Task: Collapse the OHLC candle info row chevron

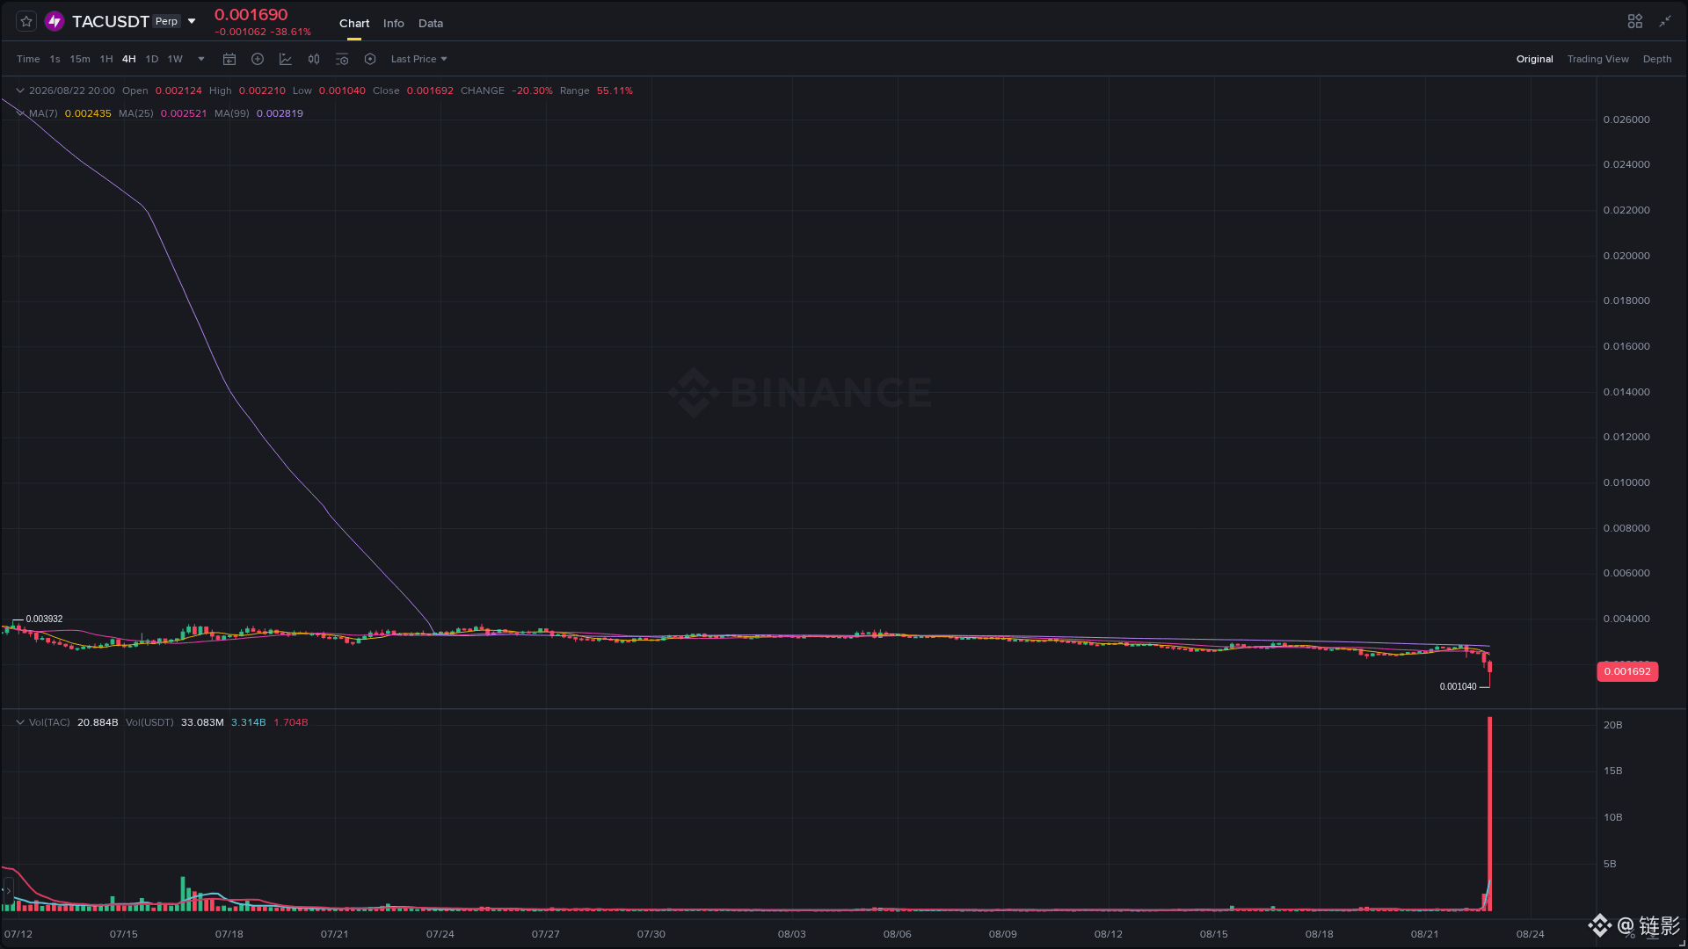Action: point(20,91)
